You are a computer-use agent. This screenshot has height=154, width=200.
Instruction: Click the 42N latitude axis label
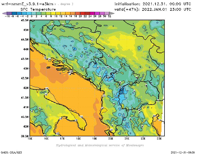26,88
